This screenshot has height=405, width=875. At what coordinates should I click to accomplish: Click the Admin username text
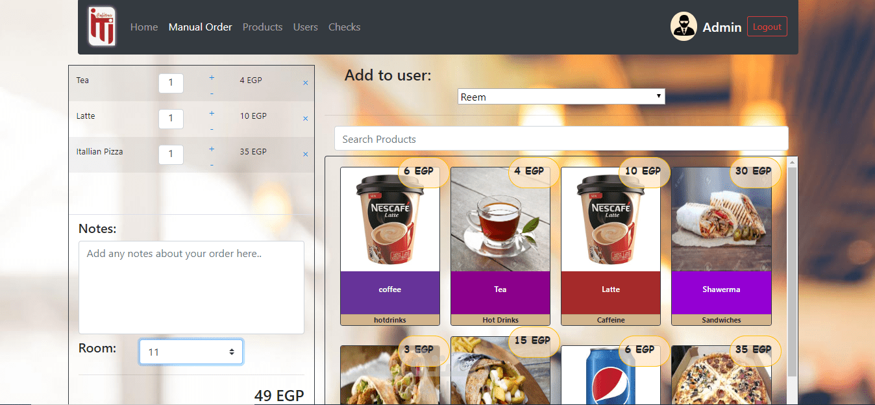(722, 27)
